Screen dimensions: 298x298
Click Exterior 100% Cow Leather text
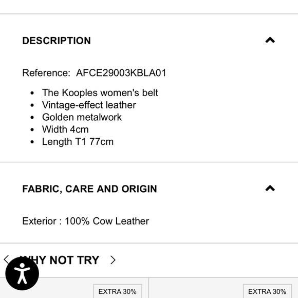point(85,221)
